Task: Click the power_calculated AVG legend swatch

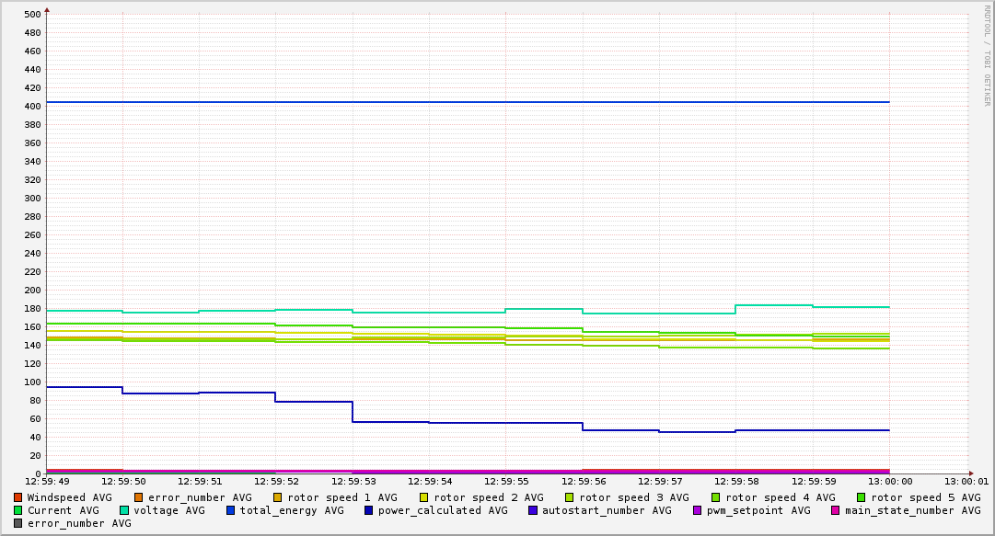Action: coord(369,510)
